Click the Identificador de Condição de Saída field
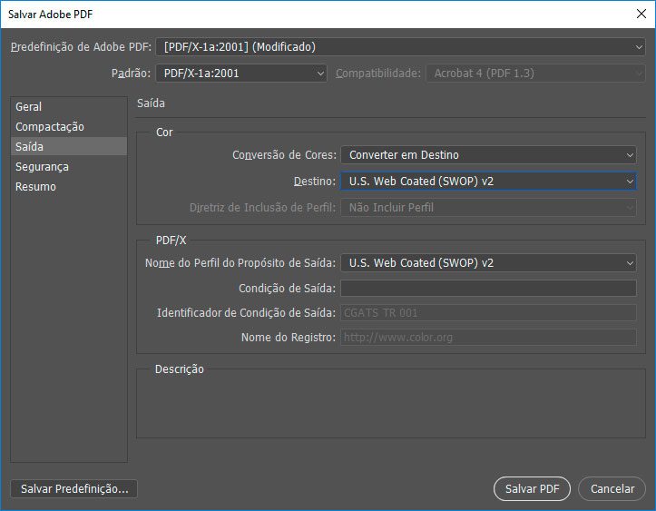 coord(488,313)
